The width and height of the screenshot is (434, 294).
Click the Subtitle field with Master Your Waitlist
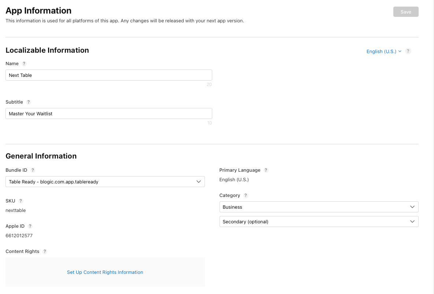point(108,113)
